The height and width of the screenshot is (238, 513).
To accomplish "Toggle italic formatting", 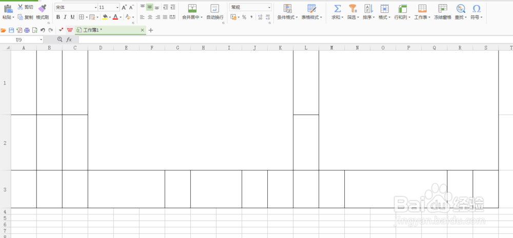I will 65,17.
